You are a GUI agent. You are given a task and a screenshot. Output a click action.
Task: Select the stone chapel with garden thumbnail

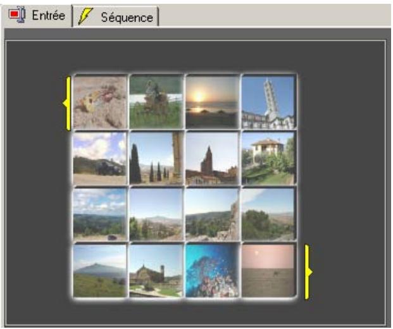(x=156, y=270)
